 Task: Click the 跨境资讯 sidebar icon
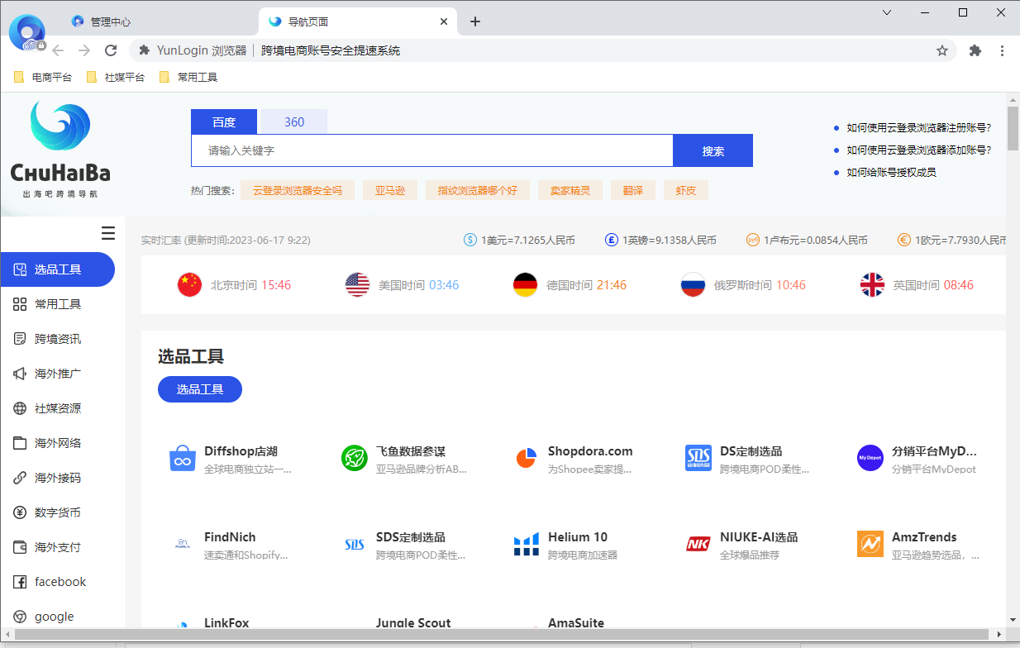(x=18, y=338)
